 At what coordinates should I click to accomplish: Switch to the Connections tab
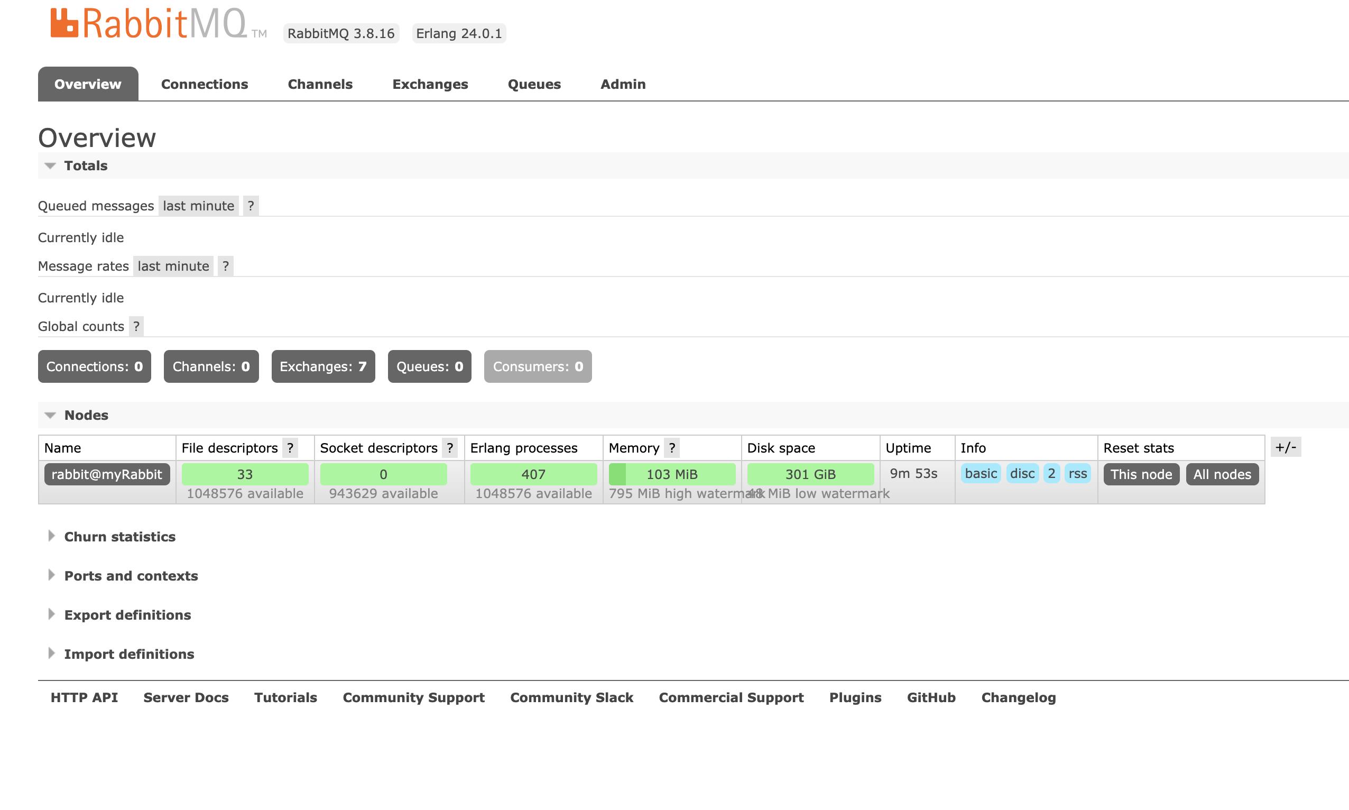pyautogui.click(x=205, y=84)
